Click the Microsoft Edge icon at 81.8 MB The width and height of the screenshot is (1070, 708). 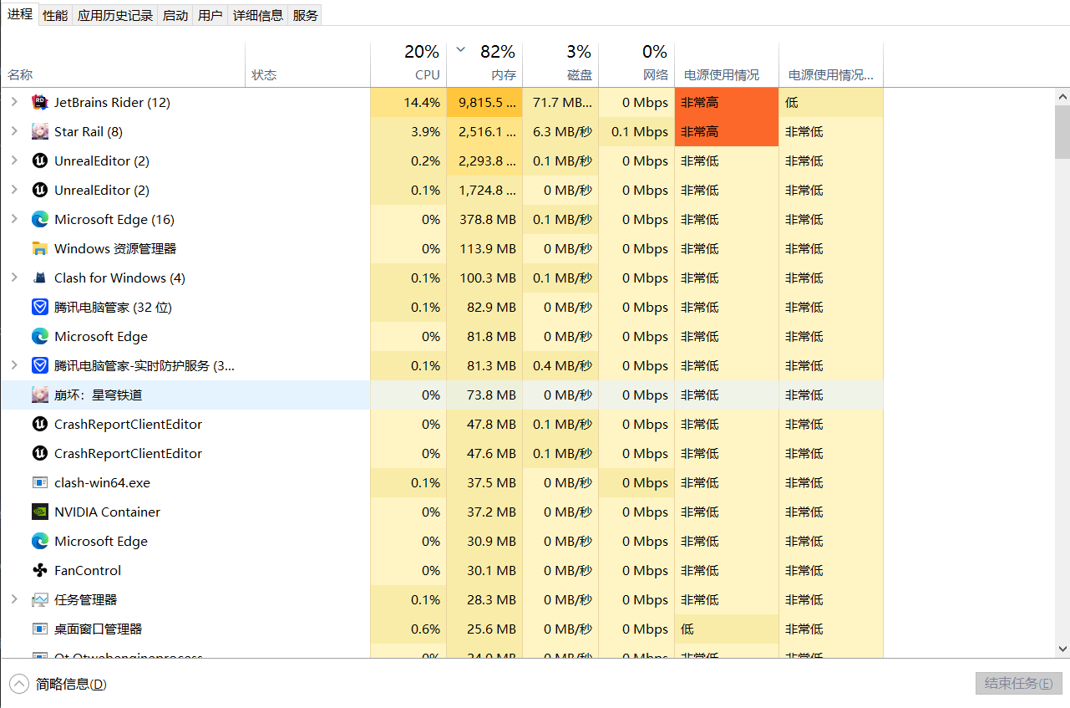(x=39, y=336)
